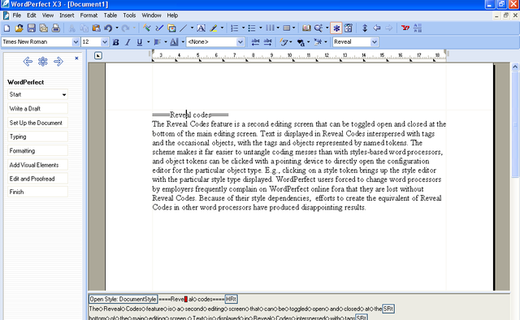Screen dimensions: 520x320
Task: Close the PerfectExpert sidebar panel
Action: click(x=76, y=58)
